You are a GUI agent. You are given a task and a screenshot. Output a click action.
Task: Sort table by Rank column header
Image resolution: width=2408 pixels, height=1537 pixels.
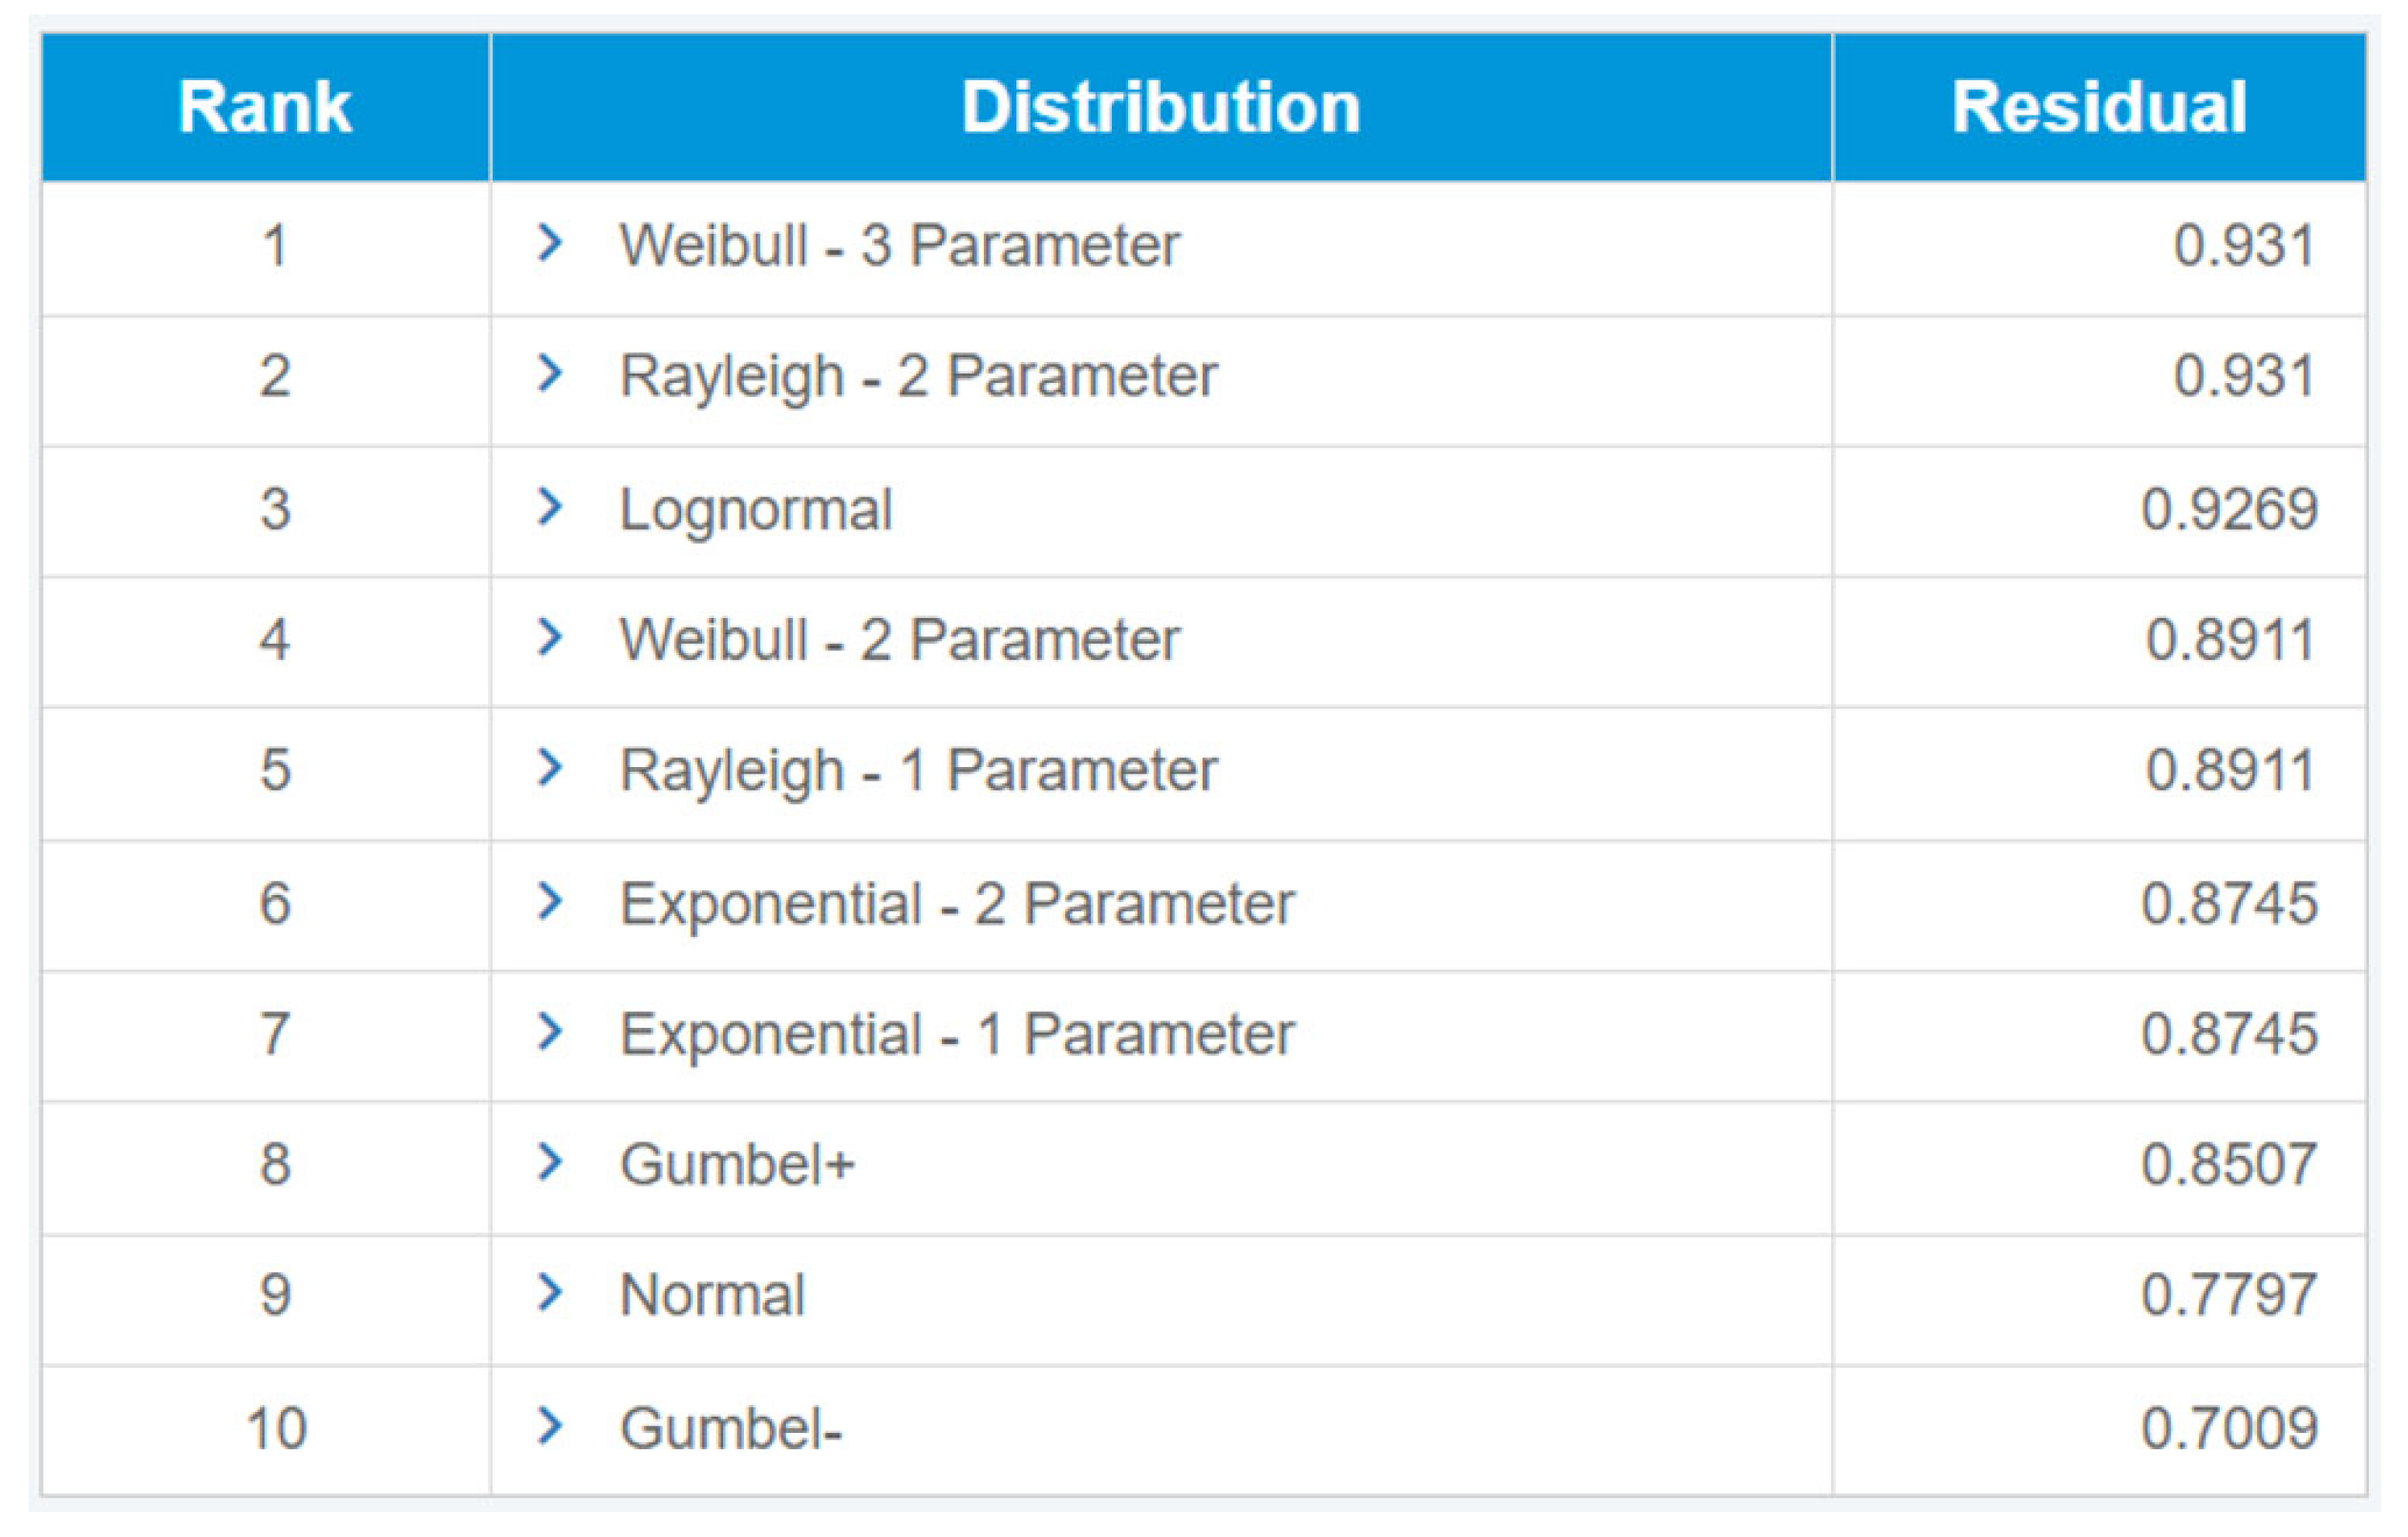click(x=265, y=107)
